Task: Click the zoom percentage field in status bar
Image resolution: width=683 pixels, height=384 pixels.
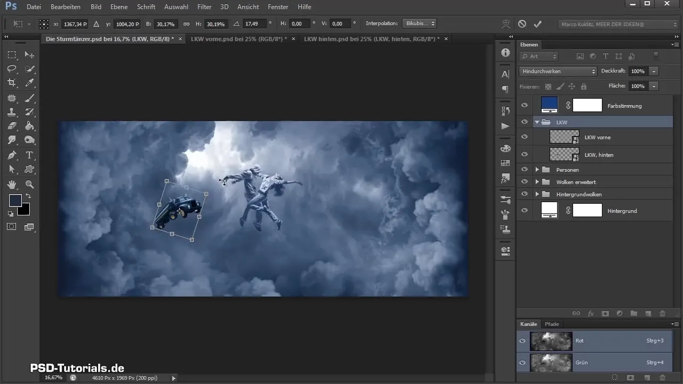Action: tap(53, 378)
